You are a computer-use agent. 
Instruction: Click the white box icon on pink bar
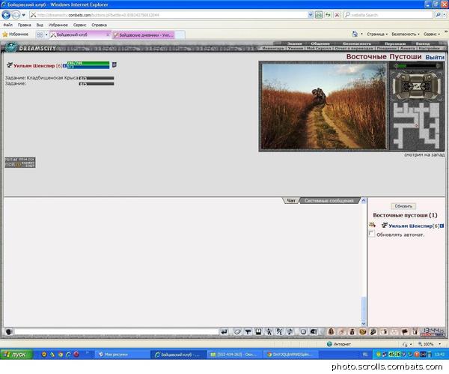384,332
